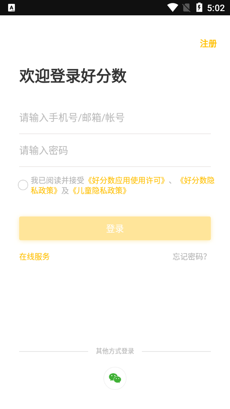
Task: Tap the Wi-Fi status icon
Action: 172,8
